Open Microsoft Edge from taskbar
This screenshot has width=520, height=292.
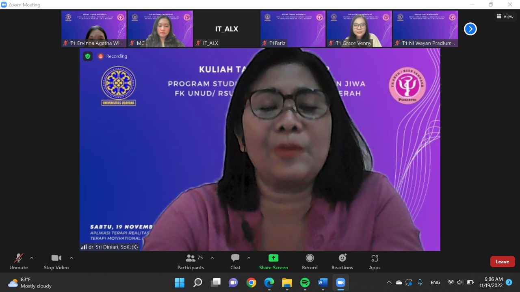(x=269, y=283)
